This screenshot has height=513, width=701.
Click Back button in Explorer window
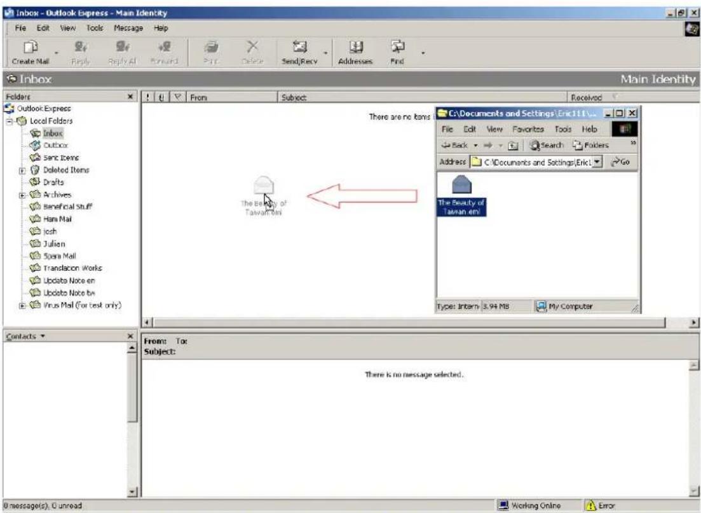coord(454,146)
